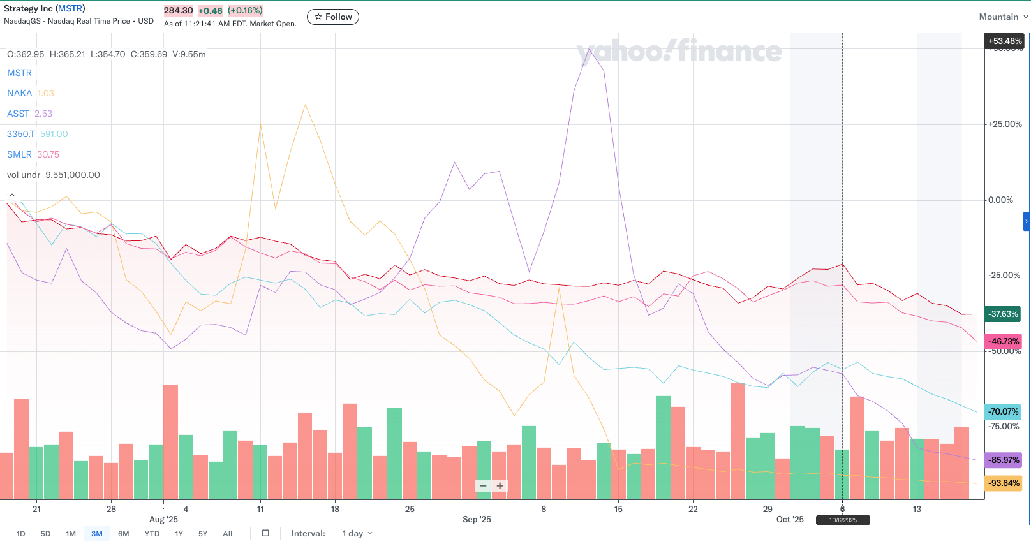Click the MSTR ticker link in title
The height and width of the screenshot is (544, 1031).
[x=70, y=8]
